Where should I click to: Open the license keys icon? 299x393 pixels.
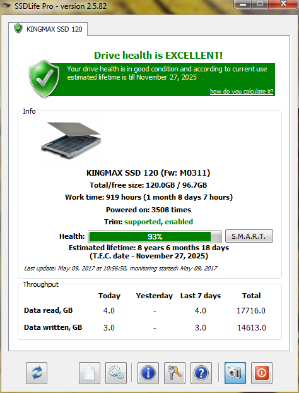pos(175,373)
